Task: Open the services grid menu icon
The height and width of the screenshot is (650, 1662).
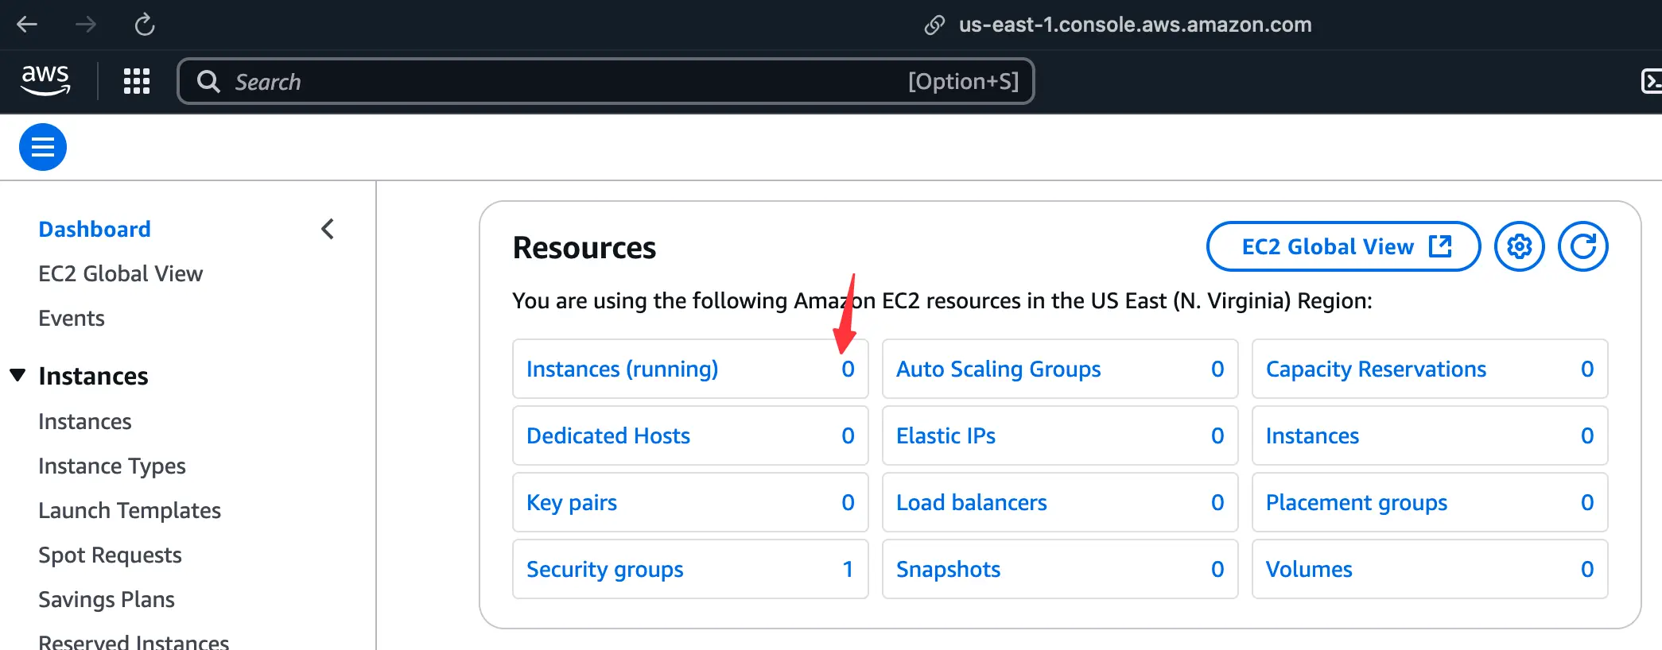Action: [137, 81]
